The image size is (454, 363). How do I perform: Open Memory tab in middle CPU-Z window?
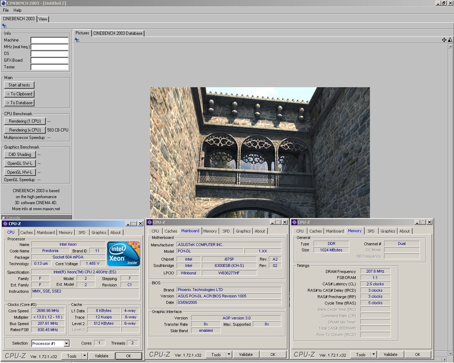pyautogui.click(x=210, y=231)
